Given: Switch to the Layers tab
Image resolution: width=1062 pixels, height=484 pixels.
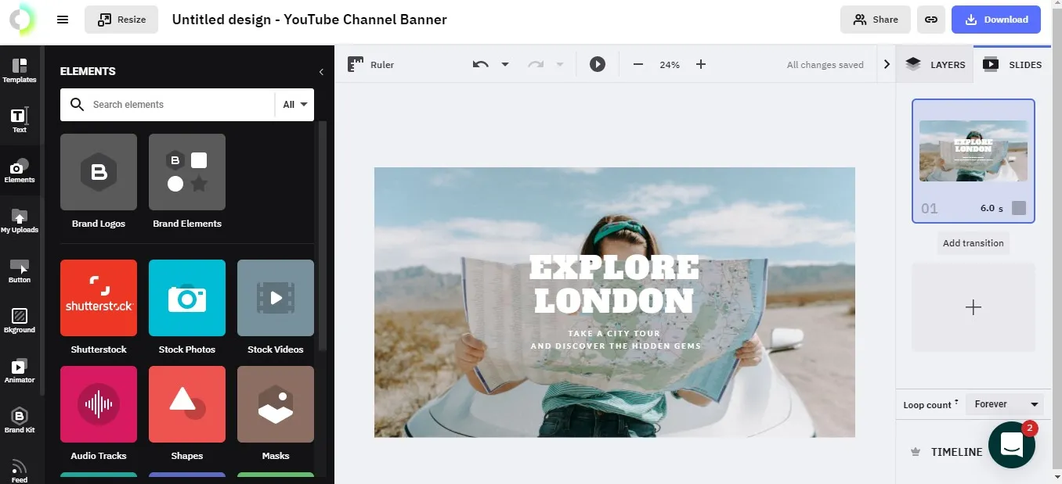Looking at the screenshot, I should 935,64.
